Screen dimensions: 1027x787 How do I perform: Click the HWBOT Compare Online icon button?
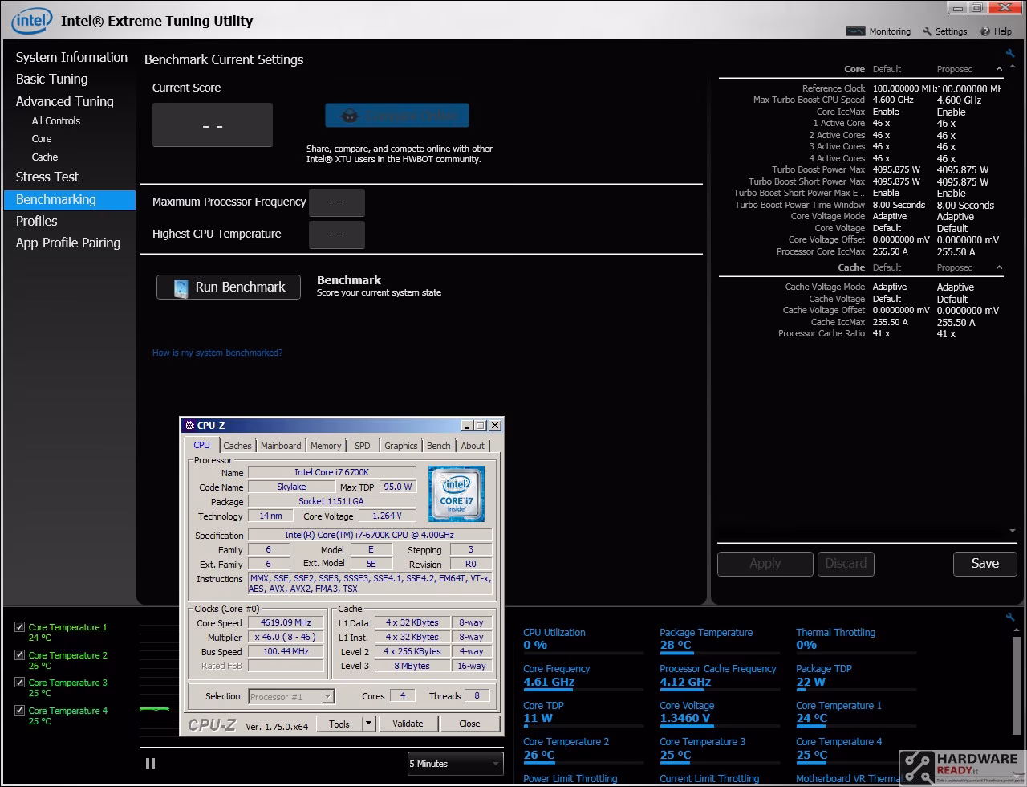396,116
